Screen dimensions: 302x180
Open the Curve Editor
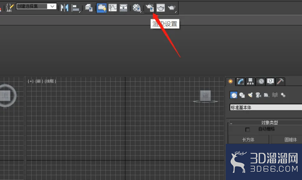coord(112,8)
